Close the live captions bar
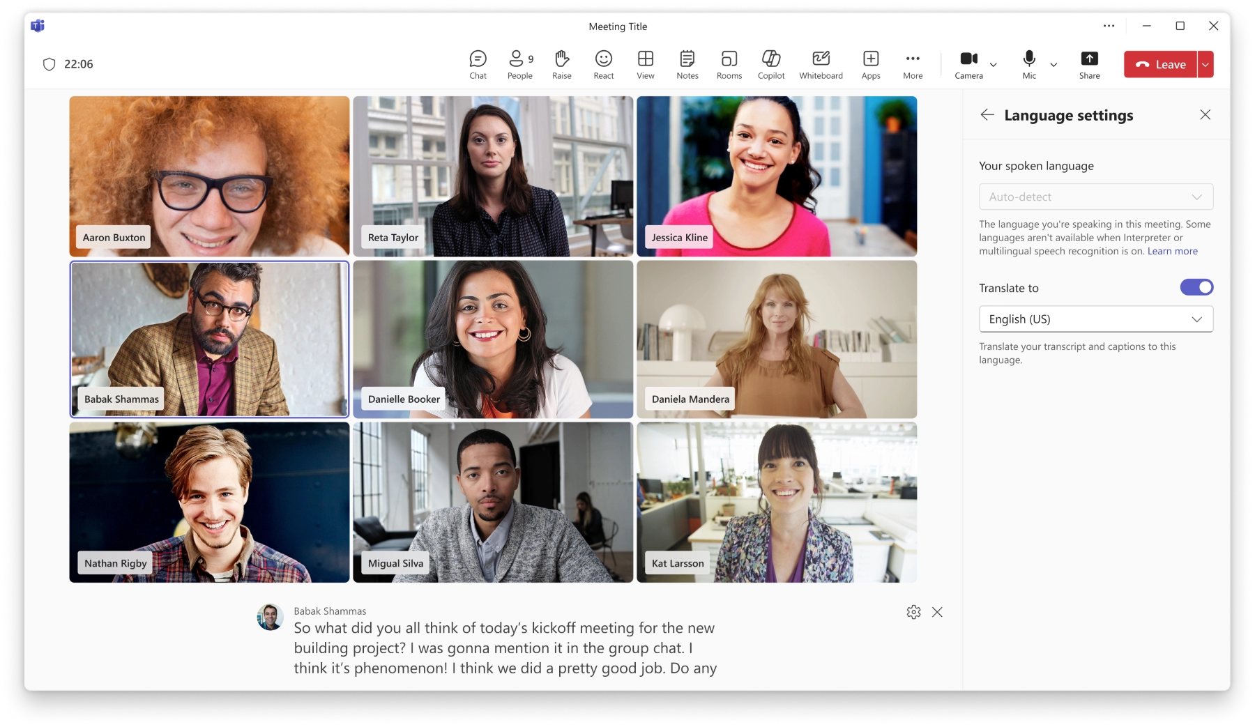This screenshot has width=1255, height=727. coord(937,613)
